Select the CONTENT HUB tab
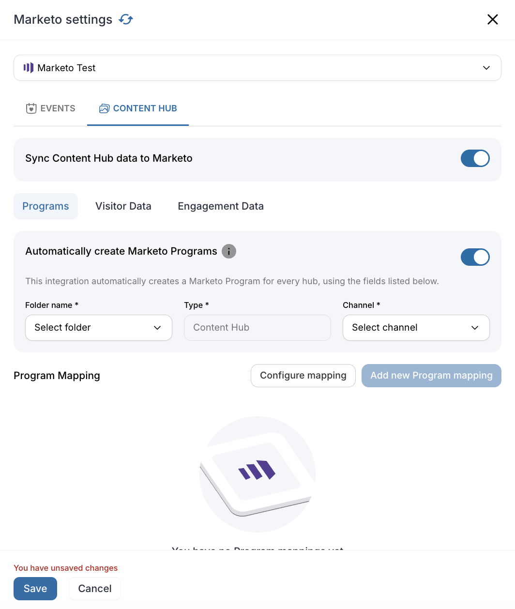Viewport: 515px width, 609px height. point(138,108)
